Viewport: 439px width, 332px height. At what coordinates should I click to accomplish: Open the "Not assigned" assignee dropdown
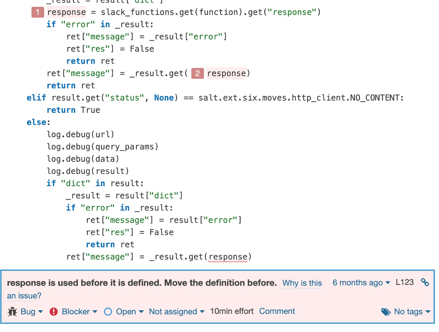[x=176, y=311]
